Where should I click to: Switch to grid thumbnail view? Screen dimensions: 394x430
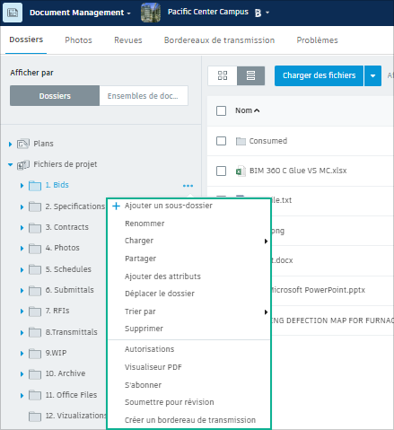tap(223, 75)
